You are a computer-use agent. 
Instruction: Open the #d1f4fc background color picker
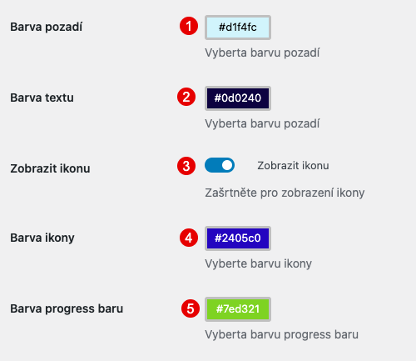point(238,28)
